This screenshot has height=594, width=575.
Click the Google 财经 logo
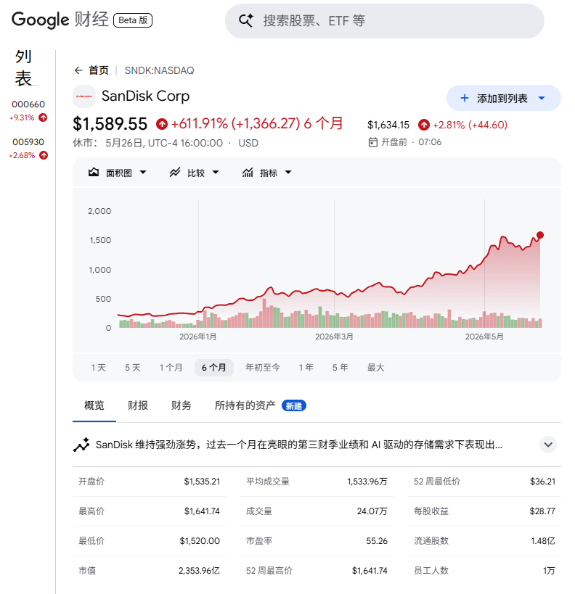(x=60, y=20)
